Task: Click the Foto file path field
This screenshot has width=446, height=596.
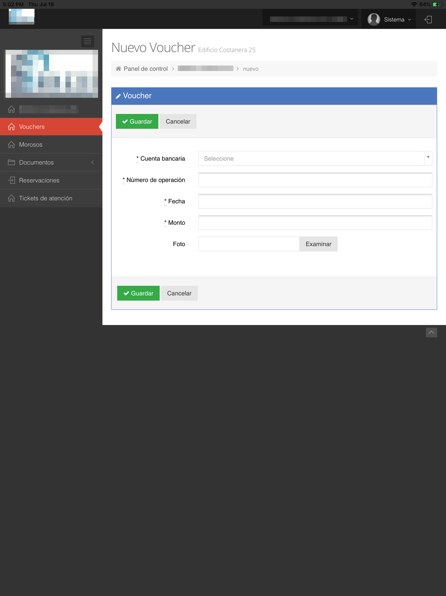Action: pyautogui.click(x=249, y=244)
